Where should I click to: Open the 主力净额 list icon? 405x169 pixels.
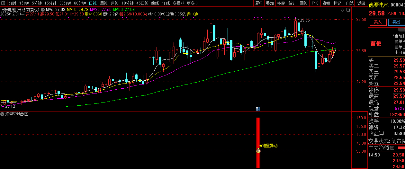[x=392, y=148]
